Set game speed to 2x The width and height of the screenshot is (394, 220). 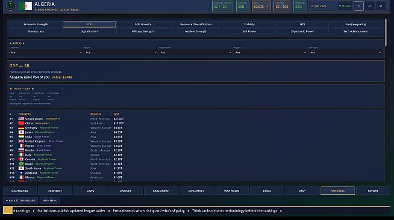[370, 6]
